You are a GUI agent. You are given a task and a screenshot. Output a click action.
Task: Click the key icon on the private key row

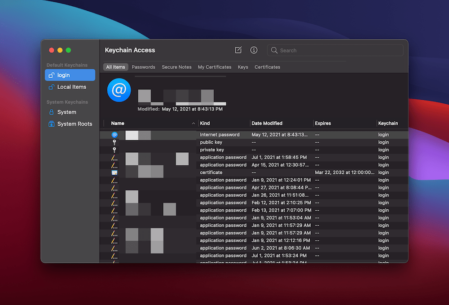click(115, 150)
